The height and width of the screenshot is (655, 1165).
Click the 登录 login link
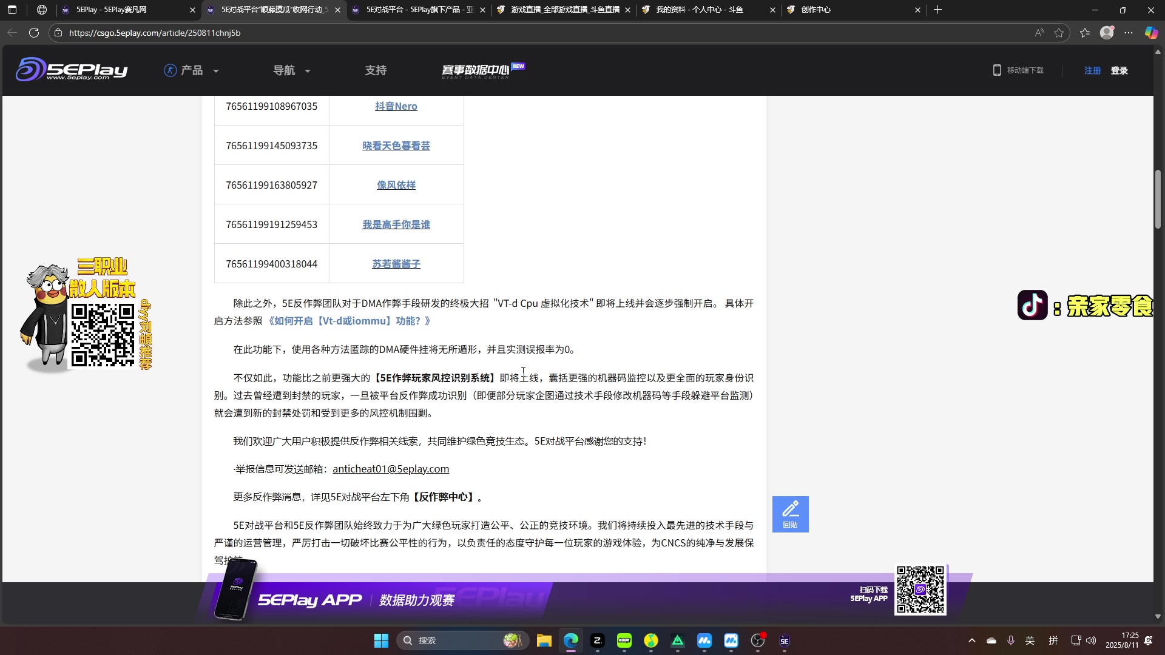[1119, 70]
